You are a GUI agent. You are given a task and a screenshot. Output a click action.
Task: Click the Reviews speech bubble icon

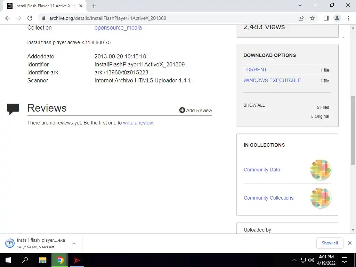point(13,109)
